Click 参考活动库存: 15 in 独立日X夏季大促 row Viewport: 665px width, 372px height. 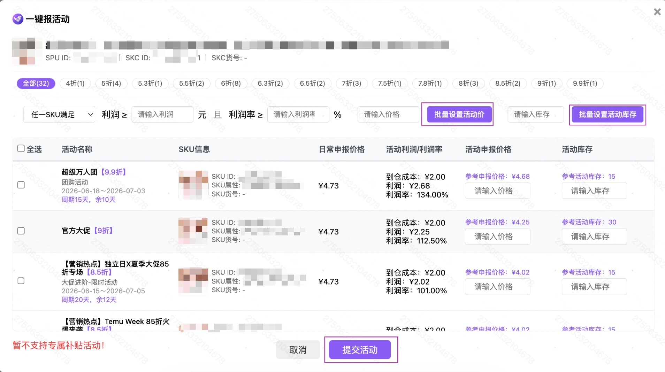click(589, 272)
